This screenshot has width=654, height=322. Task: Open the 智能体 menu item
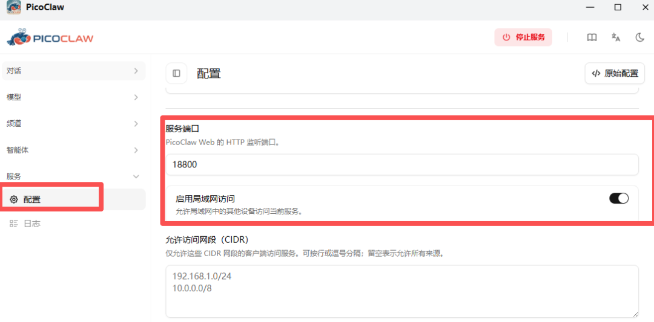[74, 150]
